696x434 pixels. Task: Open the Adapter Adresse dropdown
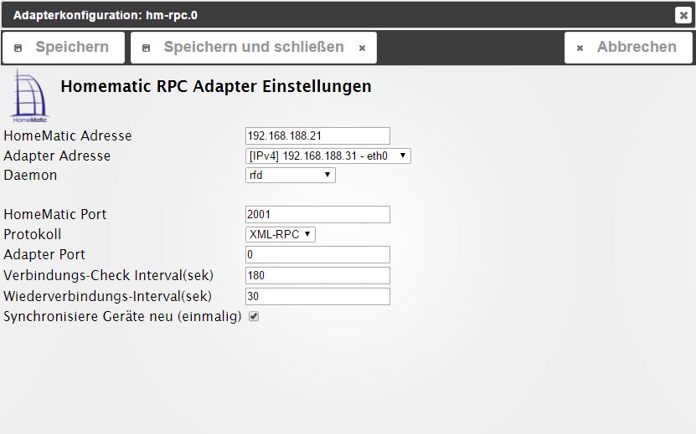click(x=328, y=156)
